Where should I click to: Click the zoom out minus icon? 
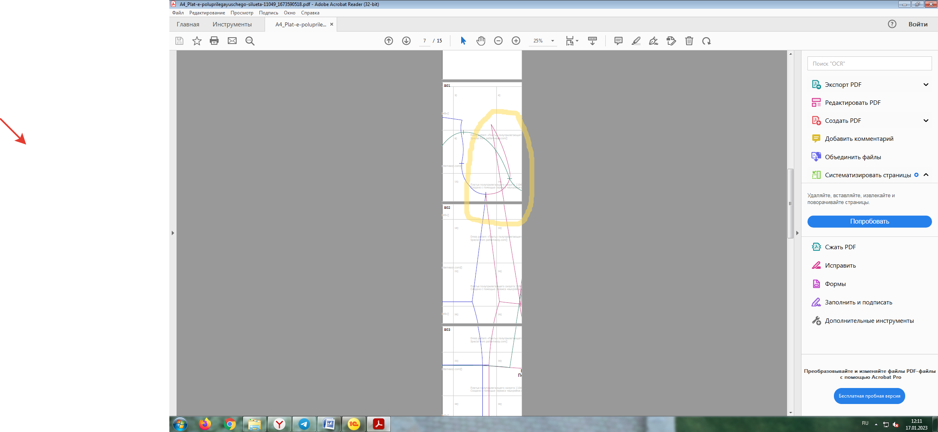point(498,41)
